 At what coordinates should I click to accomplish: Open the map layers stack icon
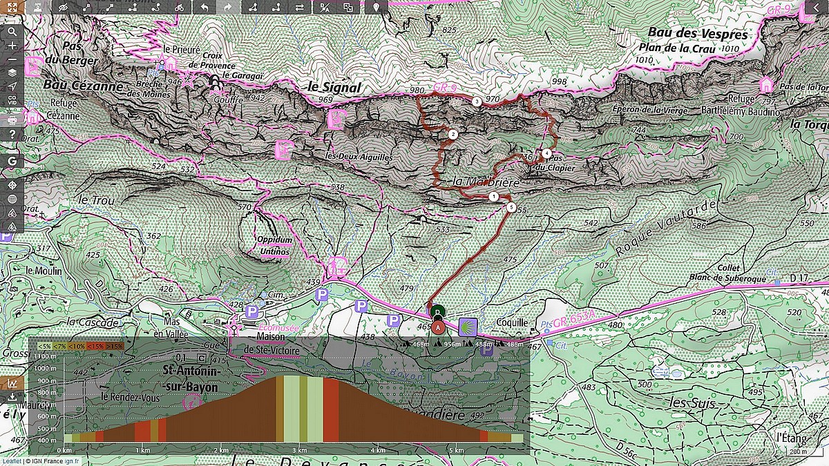tap(12, 72)
